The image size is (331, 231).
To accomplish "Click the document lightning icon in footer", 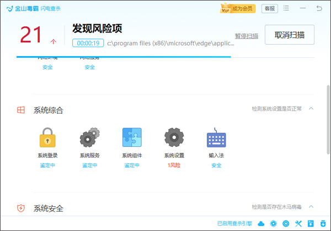I will click(x=311, y=223).
